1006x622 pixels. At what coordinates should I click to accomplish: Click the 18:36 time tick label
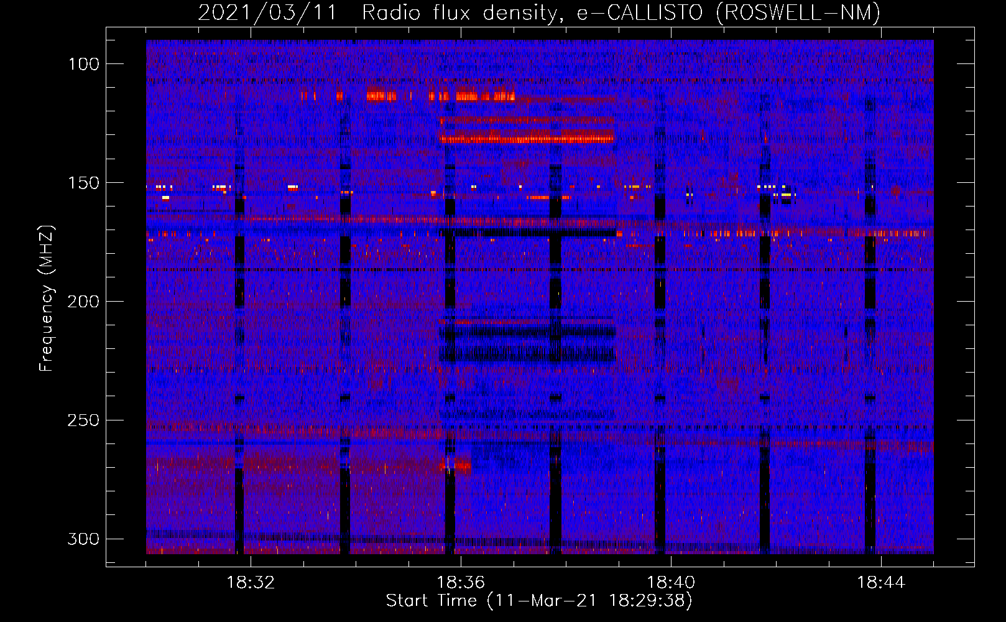tap(461, 583)
